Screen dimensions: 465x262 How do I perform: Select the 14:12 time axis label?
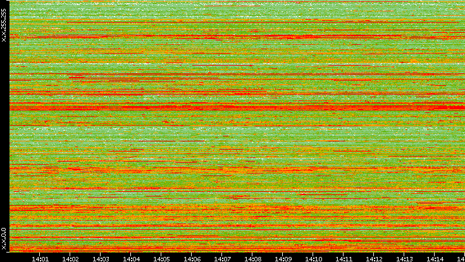point(374,259)
